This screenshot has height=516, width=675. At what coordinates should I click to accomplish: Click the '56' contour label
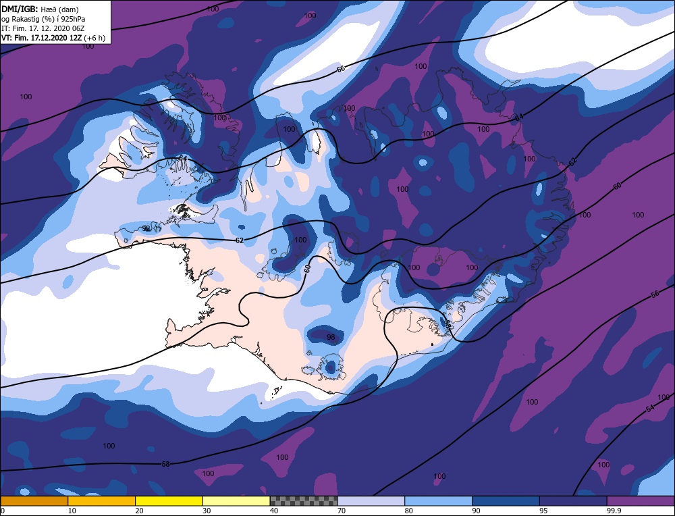click(655, 294)
